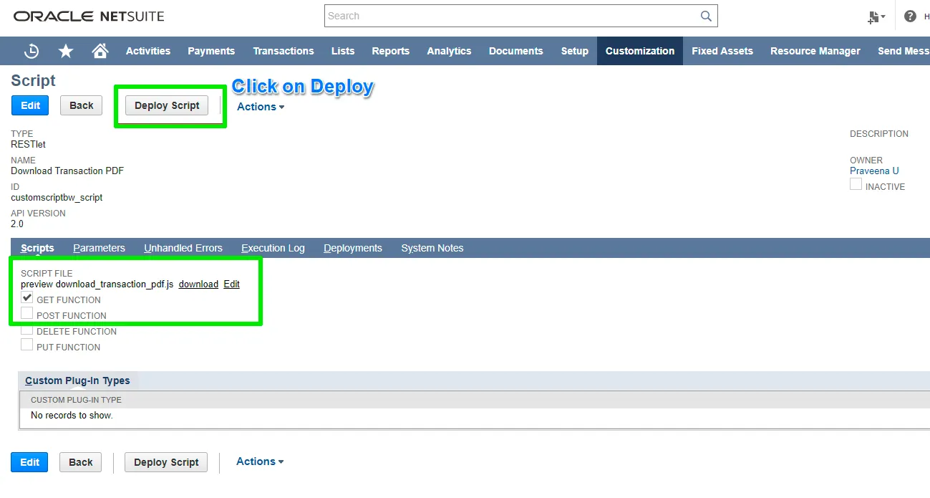Image resolution: width=930 pixels, height=498 pixels.
Task: Select the 2.0 API version value
Action: 17,224
